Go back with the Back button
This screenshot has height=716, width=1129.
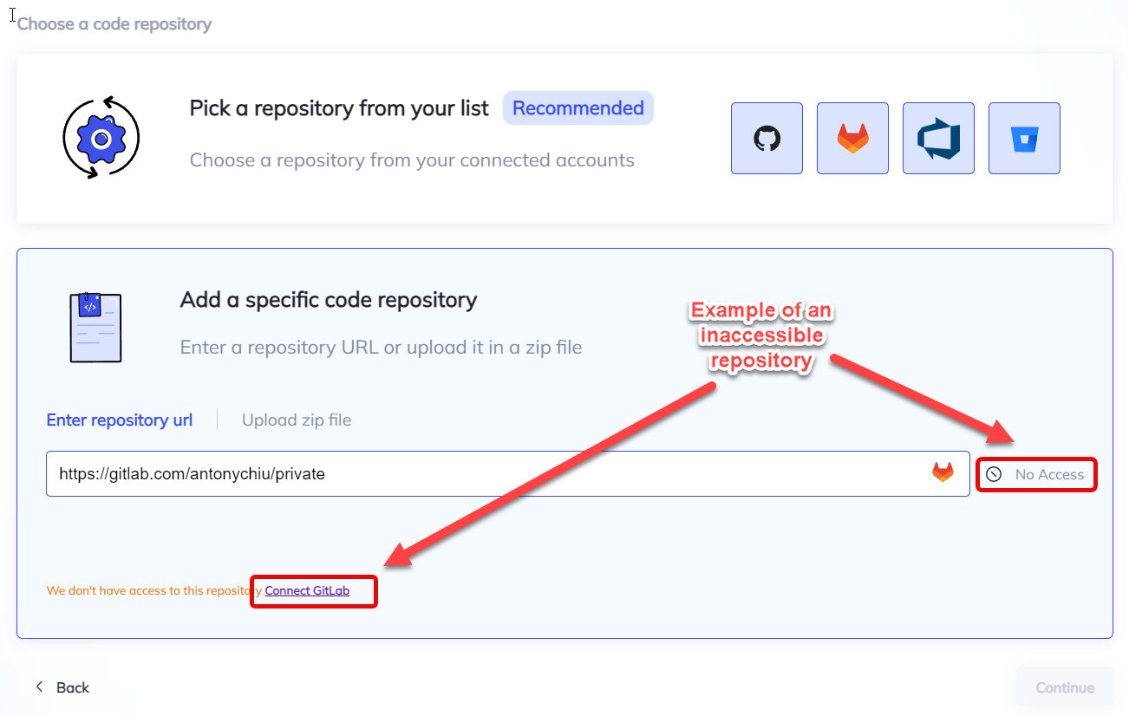tap(72, 687)
